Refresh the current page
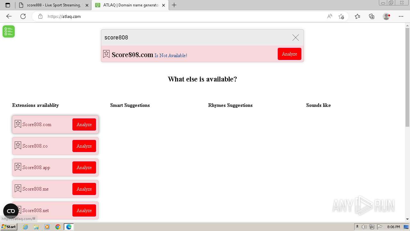Image resolution: width=410 pixels, height=231 pixels. [23, 16]
